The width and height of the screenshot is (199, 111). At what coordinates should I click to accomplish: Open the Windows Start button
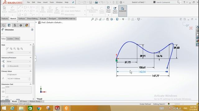(x=4, y=108)
